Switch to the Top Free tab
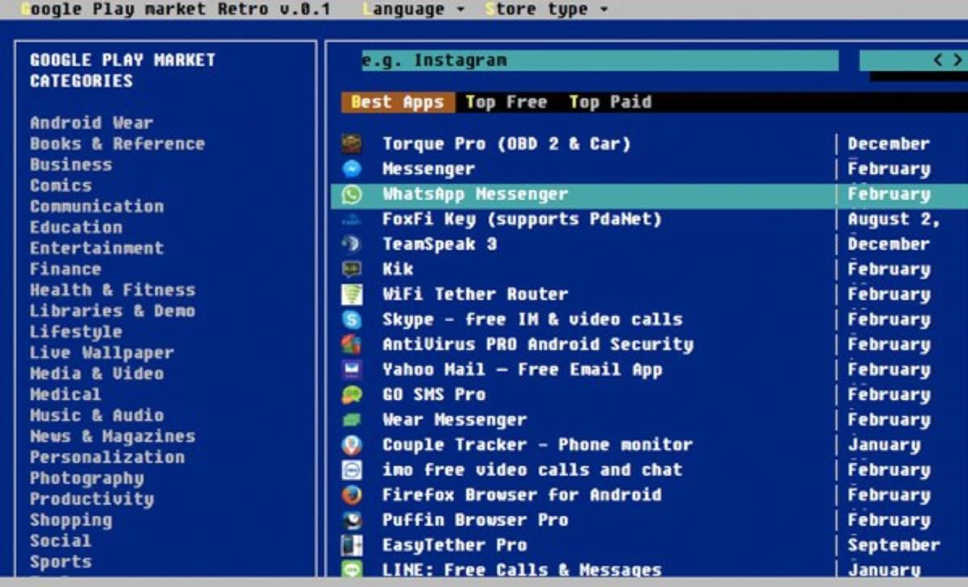Viewport: 968px width, 587px height. click(x=506, y=102)
